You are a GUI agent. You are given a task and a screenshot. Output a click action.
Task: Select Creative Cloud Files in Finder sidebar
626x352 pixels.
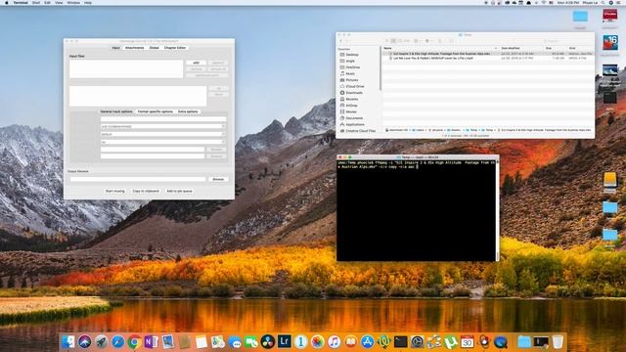tap(360, 131)
